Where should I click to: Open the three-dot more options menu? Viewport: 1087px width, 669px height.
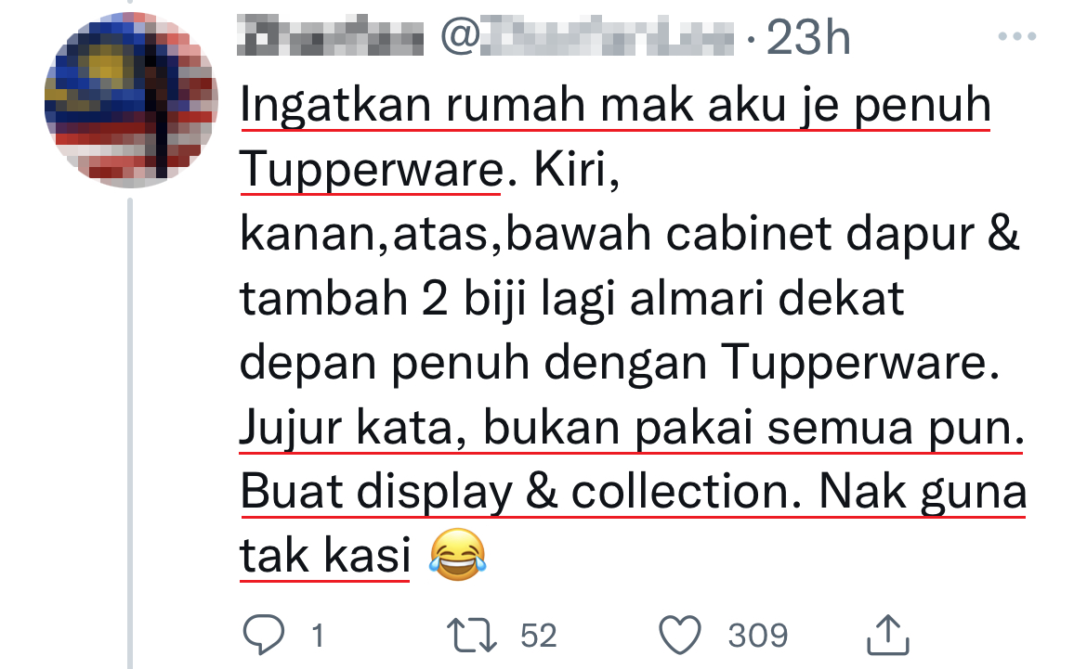click(1017, 36)
